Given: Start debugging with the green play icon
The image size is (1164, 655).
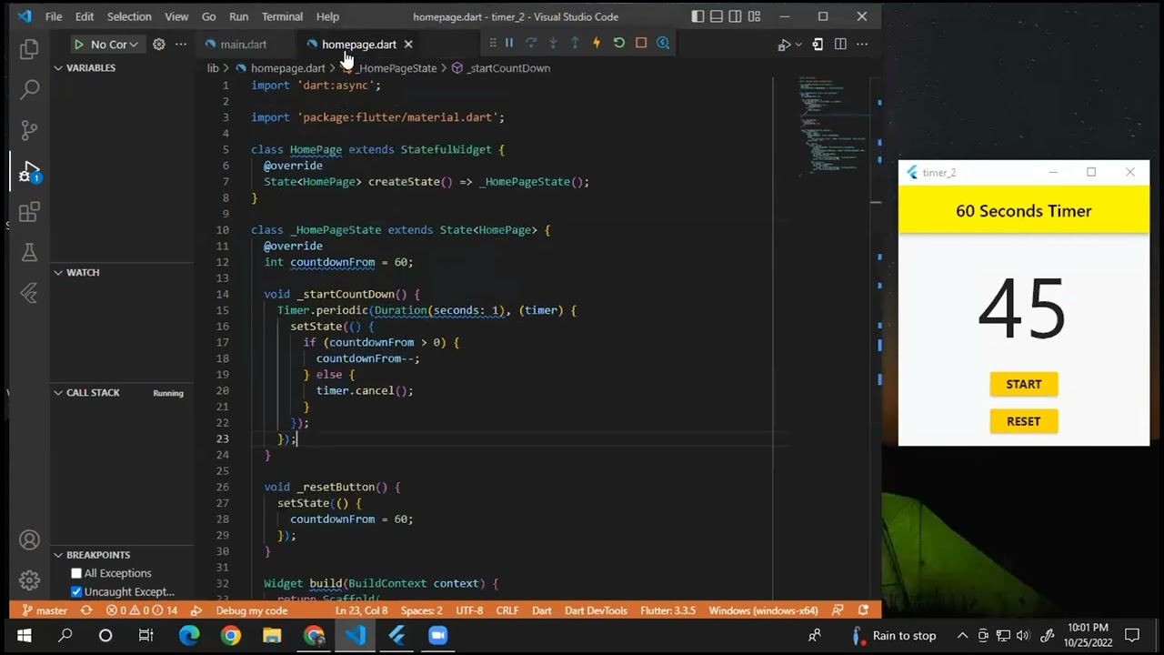Looking at the screenshot, I should (79, 44).
